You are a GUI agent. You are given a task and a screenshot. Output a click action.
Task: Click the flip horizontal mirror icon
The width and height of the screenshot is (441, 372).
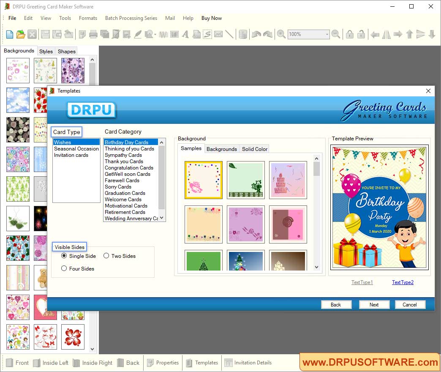[386, 34]
